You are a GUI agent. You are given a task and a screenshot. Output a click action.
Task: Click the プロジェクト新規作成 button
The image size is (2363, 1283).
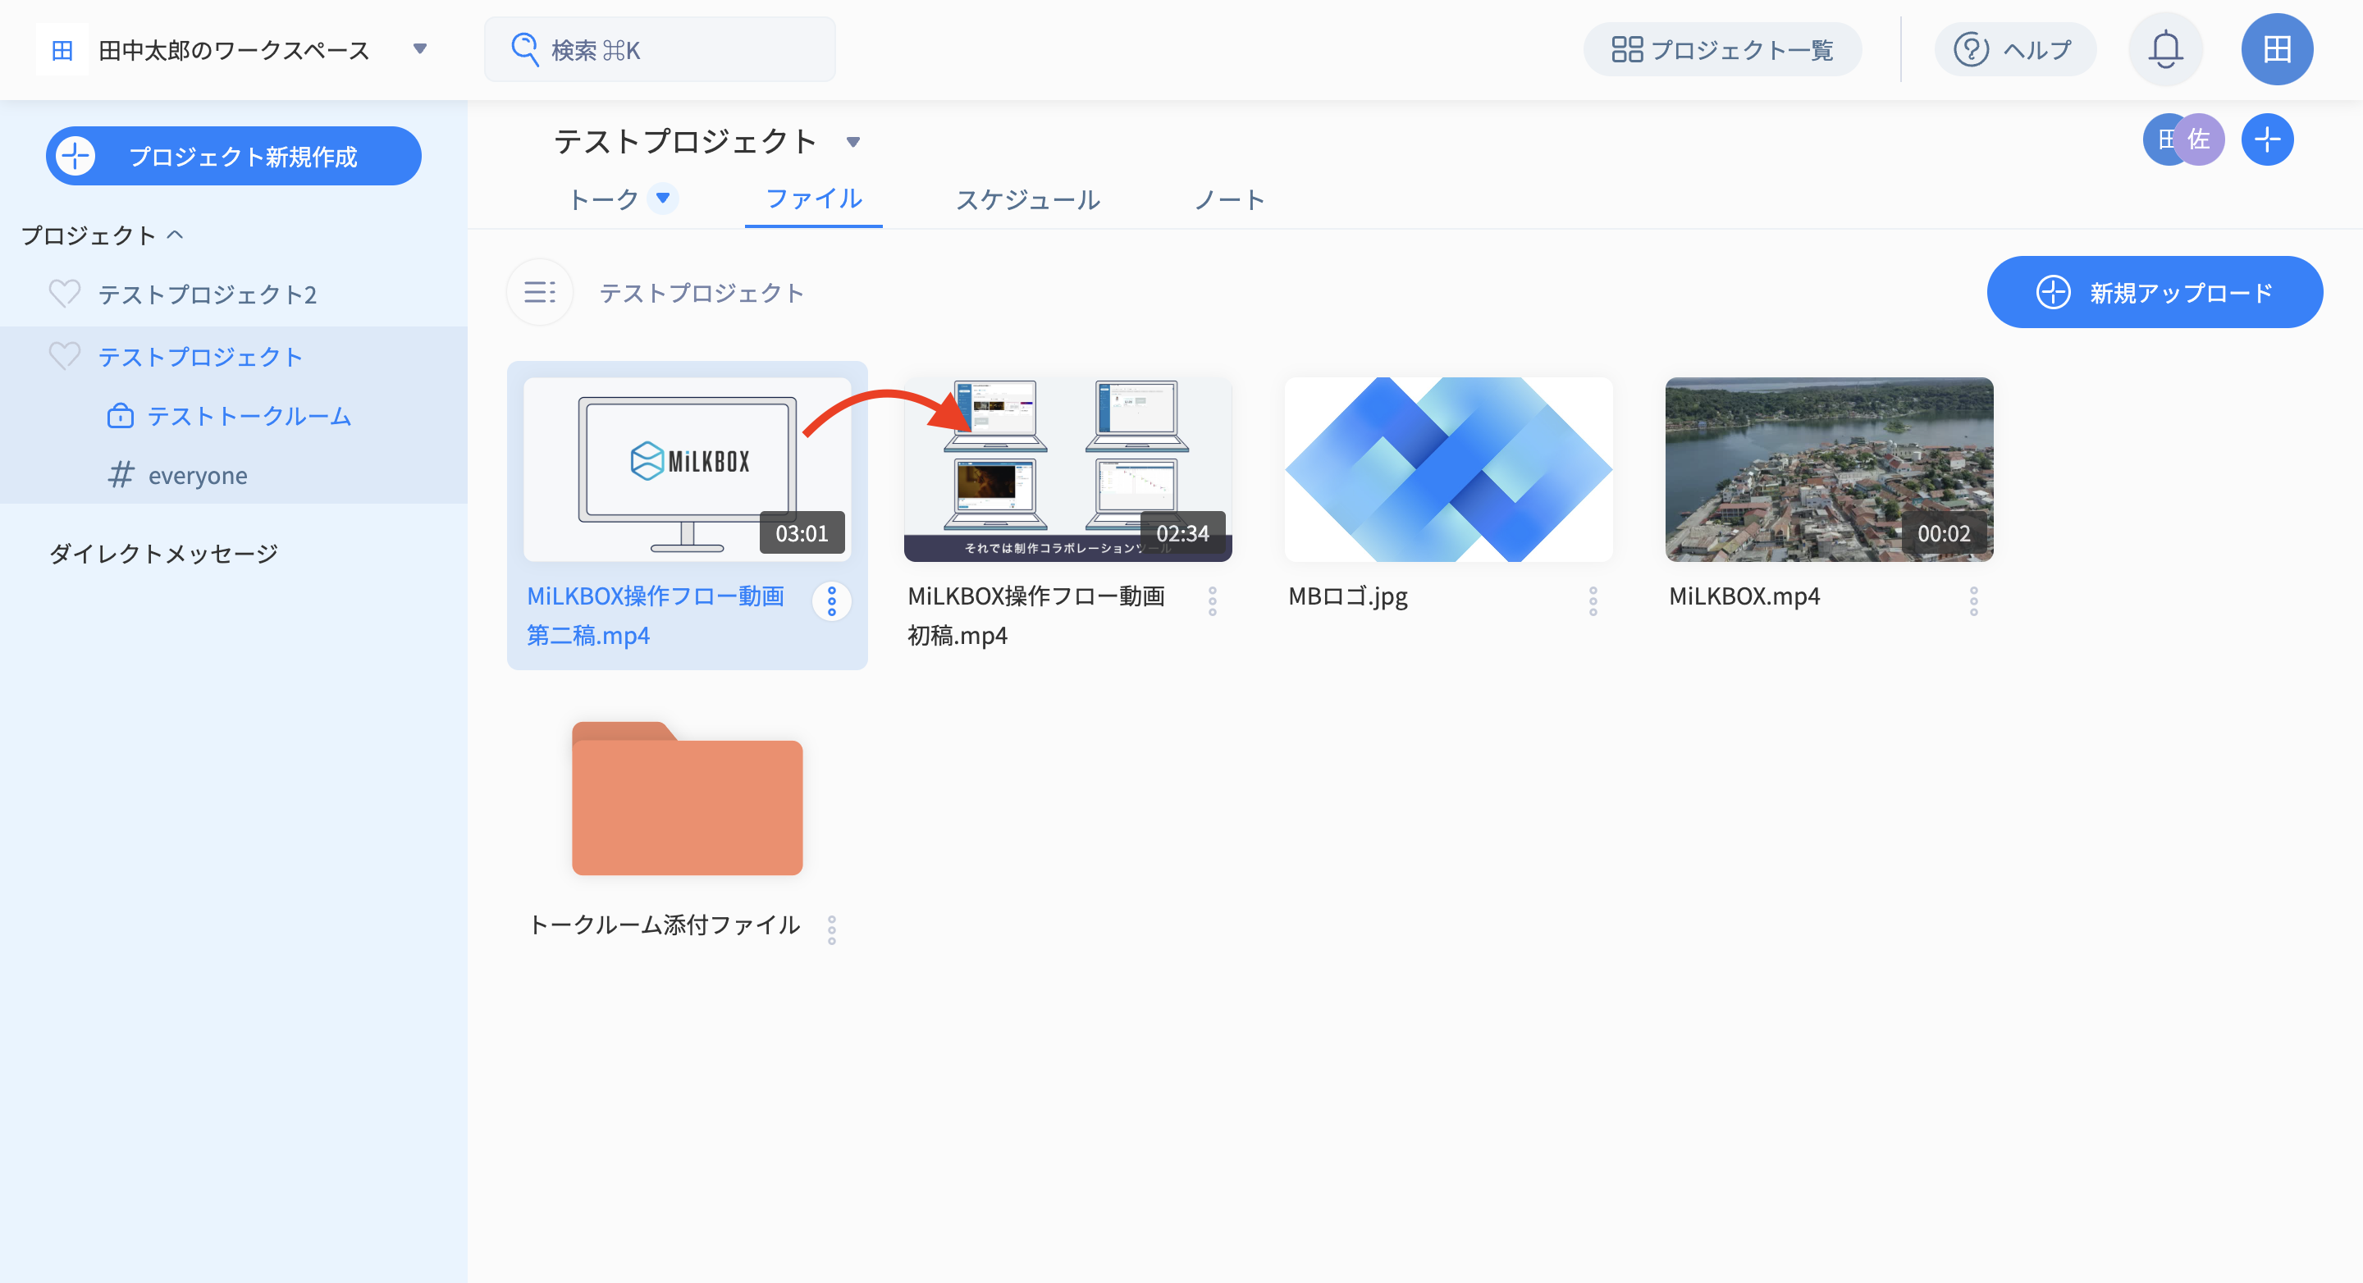[x=234, y=156]
